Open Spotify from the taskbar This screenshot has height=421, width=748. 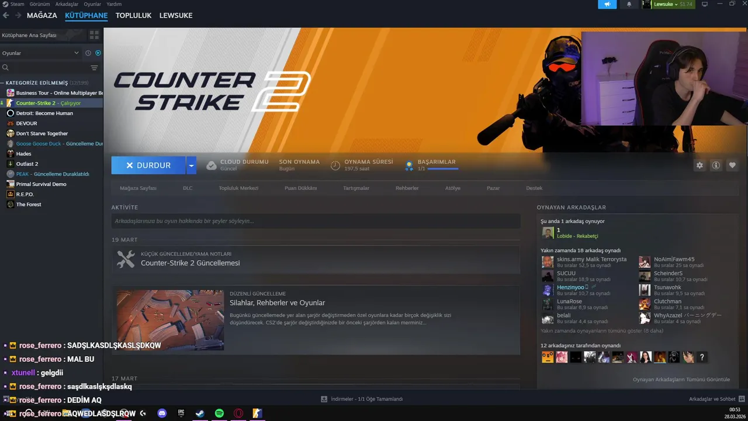[219, 413]
